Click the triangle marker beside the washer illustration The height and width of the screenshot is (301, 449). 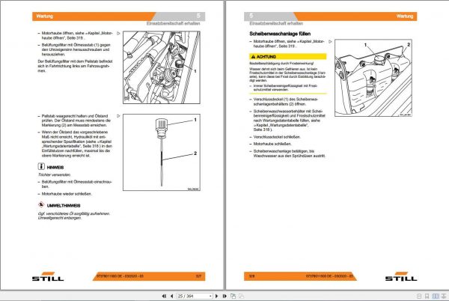coord(330,41)
